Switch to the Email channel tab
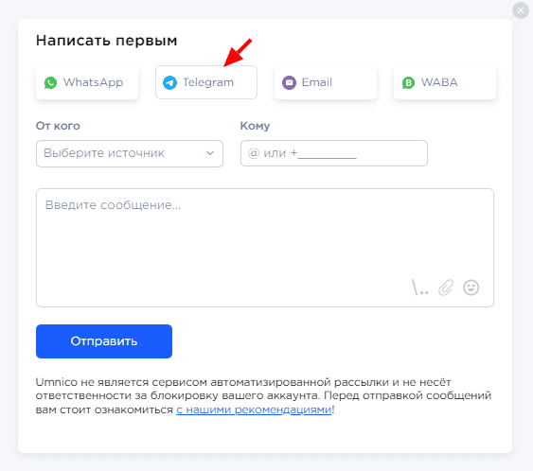Screen dimensions: 533x471 [x=326, y=82]
